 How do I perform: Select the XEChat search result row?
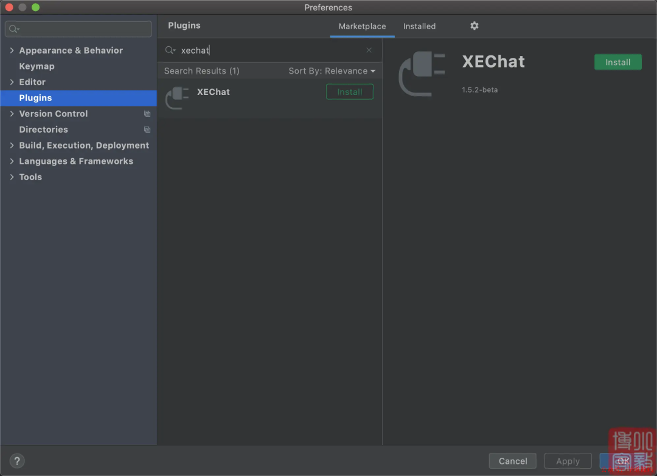pyautogui.click(x=269, y=98)
